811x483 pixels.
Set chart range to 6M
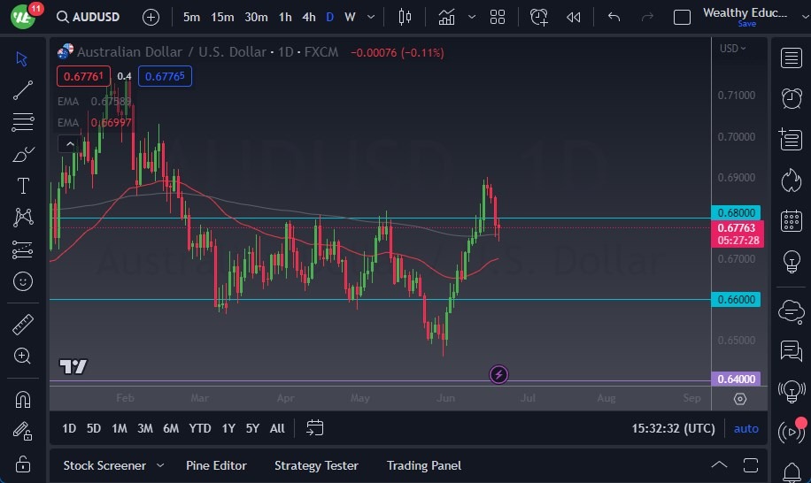tap(171, 428)
